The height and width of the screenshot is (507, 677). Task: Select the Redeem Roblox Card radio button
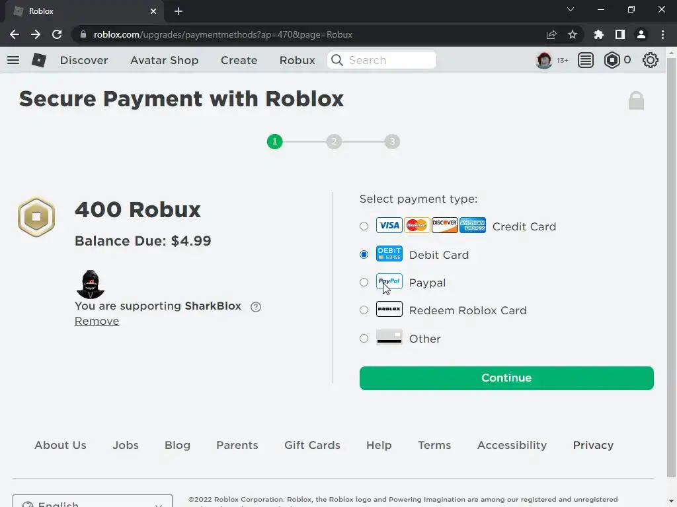(364, 310)
